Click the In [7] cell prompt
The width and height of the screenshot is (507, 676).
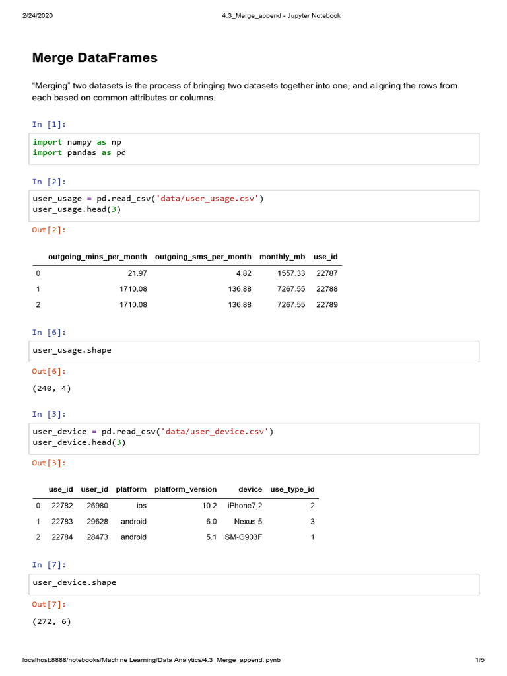pyautogui.click(x=49, y=565)
